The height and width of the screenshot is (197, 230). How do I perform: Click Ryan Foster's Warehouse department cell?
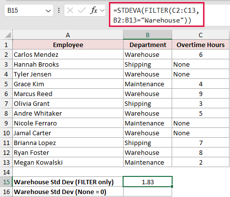[148, 152]
